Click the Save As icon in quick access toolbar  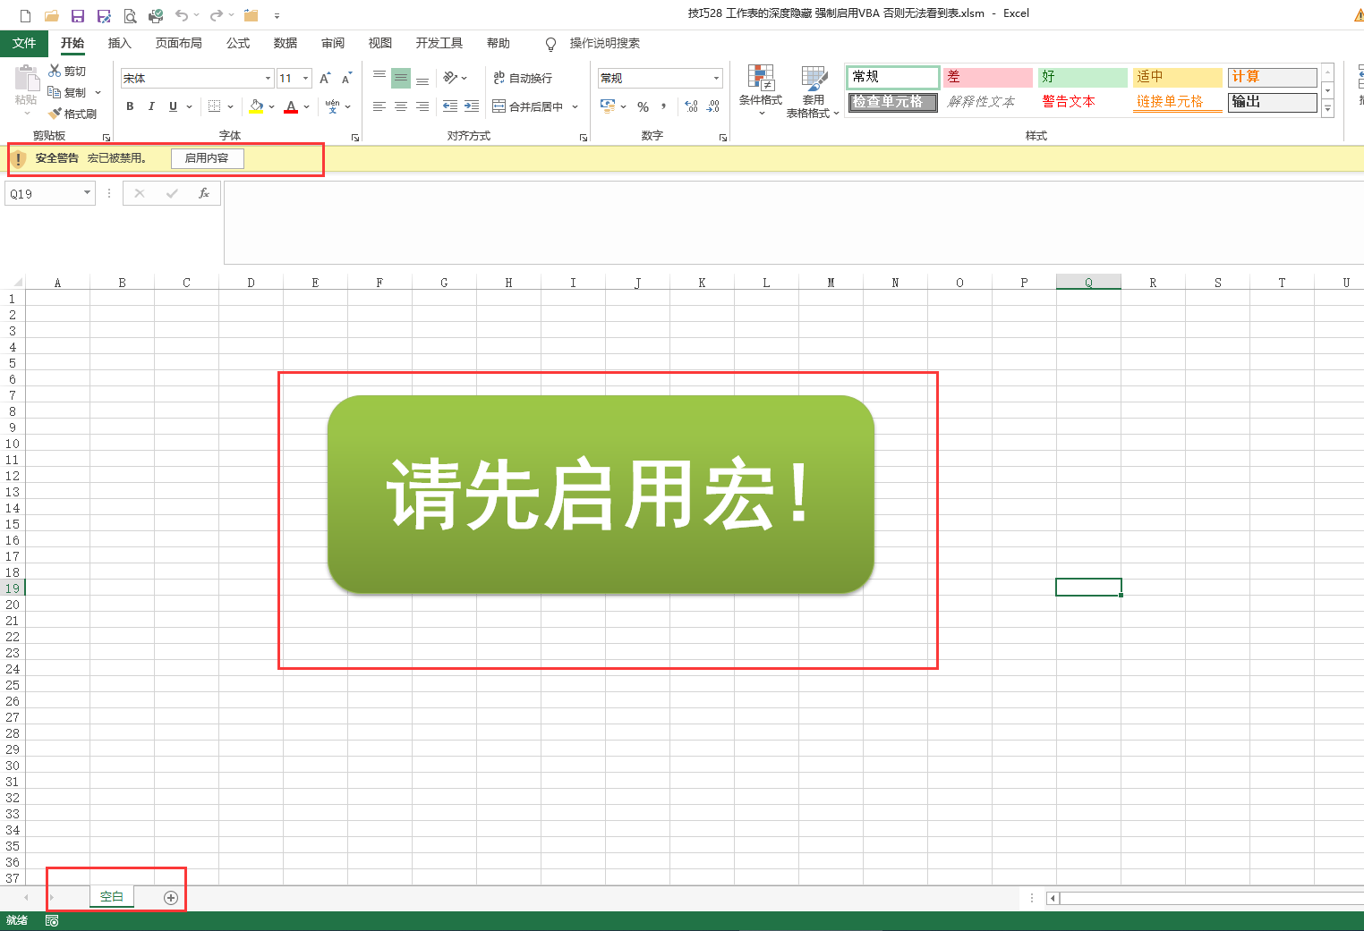coord(104,15)
